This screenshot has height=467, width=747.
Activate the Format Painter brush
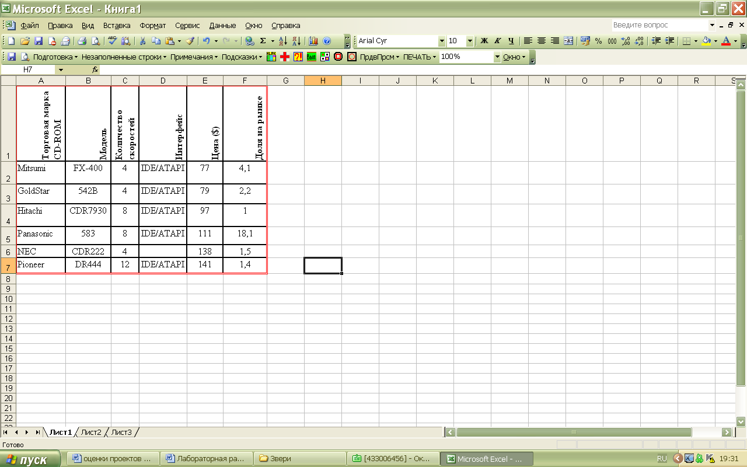click(190, 41)
